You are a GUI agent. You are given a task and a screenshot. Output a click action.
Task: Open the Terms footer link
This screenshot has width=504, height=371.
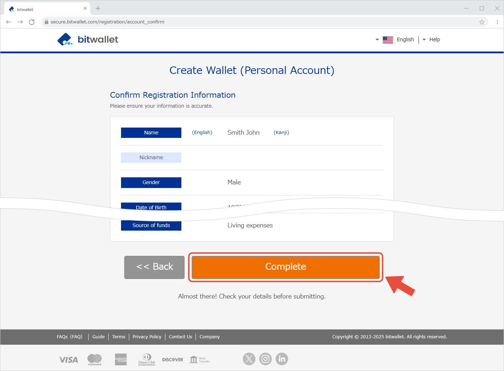click(x=119, y=337)
